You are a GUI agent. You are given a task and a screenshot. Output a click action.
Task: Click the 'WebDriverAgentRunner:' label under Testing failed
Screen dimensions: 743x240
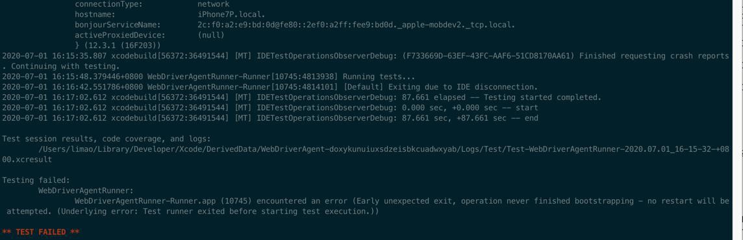pyautogui.click(x=86, y=191)
